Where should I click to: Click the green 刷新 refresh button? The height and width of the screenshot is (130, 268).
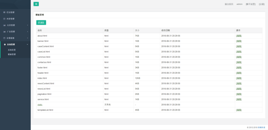(x=41, y=23)
